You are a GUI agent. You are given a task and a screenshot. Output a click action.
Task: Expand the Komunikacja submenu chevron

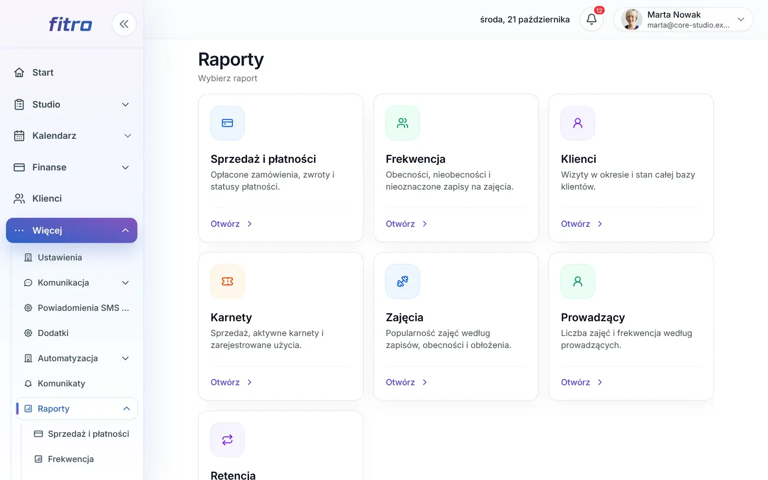tap(125, 283)
